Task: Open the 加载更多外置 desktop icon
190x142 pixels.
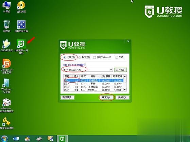Action: pos(21,26)
